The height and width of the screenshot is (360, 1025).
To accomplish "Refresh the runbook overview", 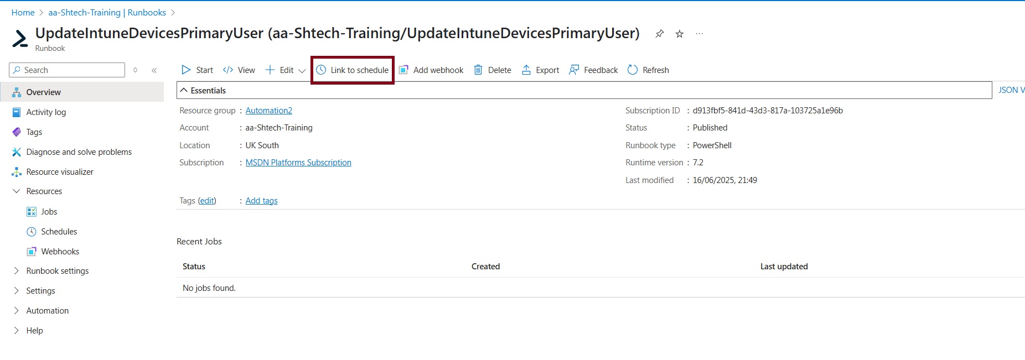I will 648,70.
